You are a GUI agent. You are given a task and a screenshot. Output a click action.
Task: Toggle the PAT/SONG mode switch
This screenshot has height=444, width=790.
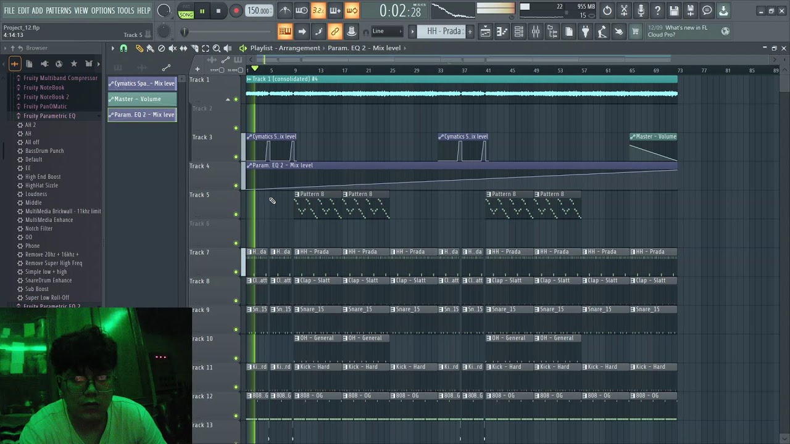pyautogui.click(x=186, y=11)
